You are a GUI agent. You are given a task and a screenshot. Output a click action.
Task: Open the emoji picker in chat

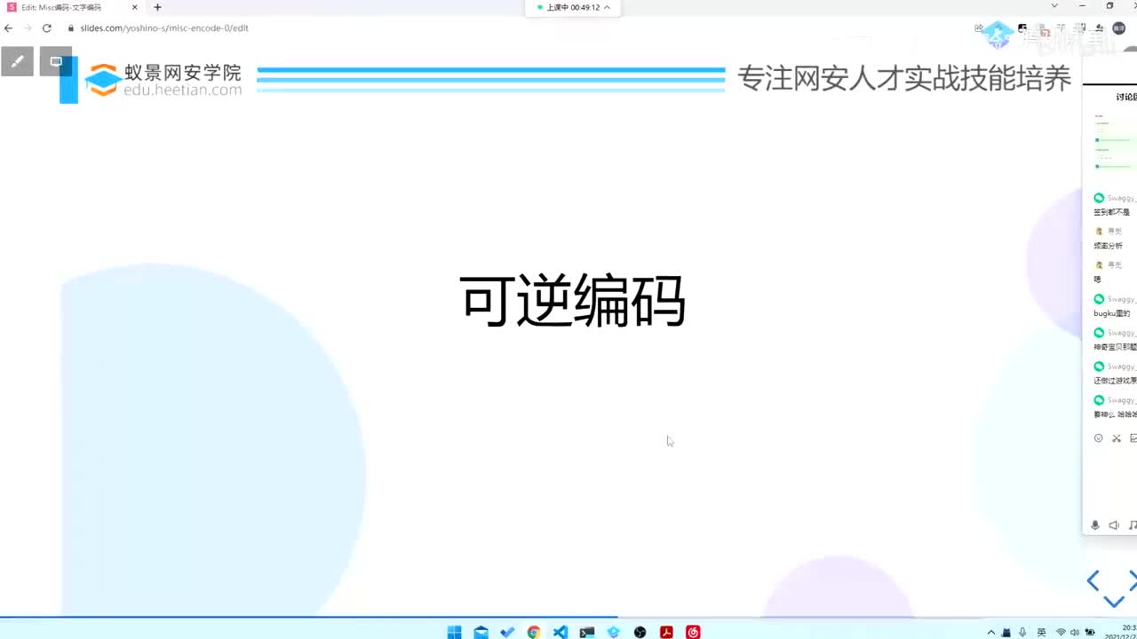pos(1098,438)
